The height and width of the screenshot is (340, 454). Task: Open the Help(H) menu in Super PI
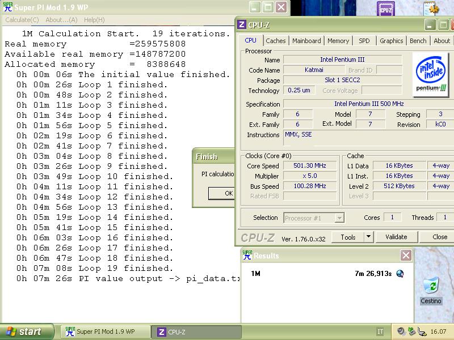pos(94,20)
